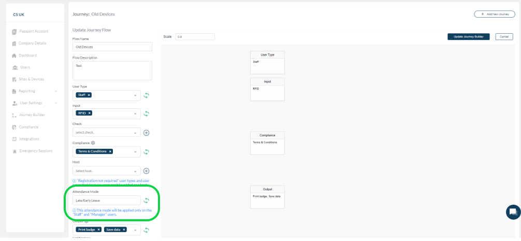Open the Select host dropdown
This screenshot has height=241, width=521.
point(106,171)
